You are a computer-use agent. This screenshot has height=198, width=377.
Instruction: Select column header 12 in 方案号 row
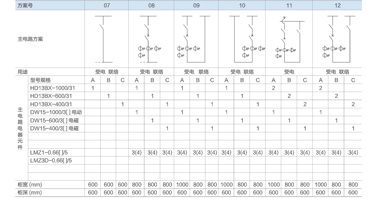point(337,6)
